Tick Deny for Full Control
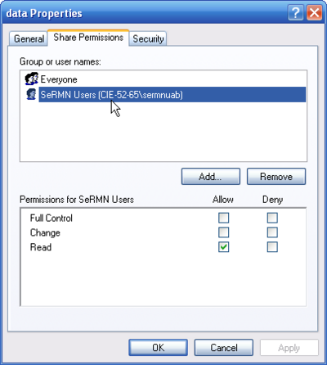Screen dimensions: 327x365 pyautogui.click(x=272, y=218)
